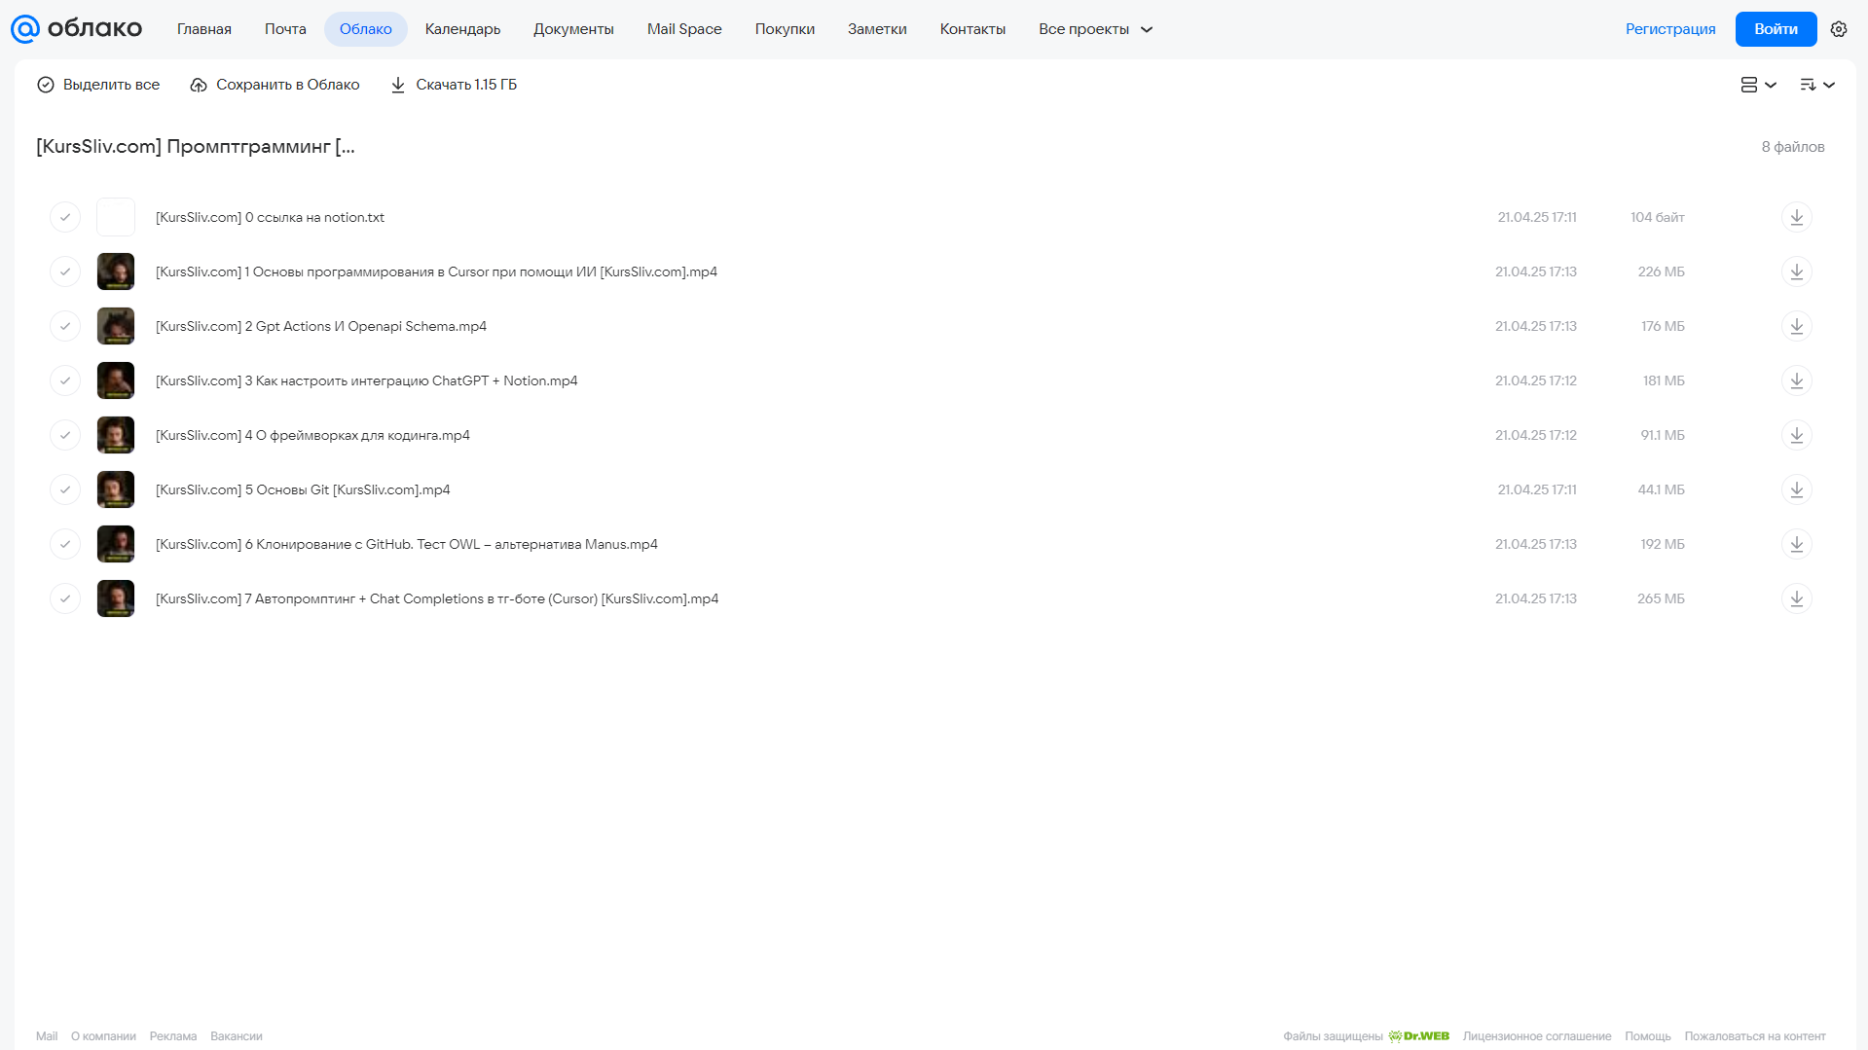This screenshot has height=1050, width=1868.
Task: Click the Облако @ logo
Action: point(76,29)
